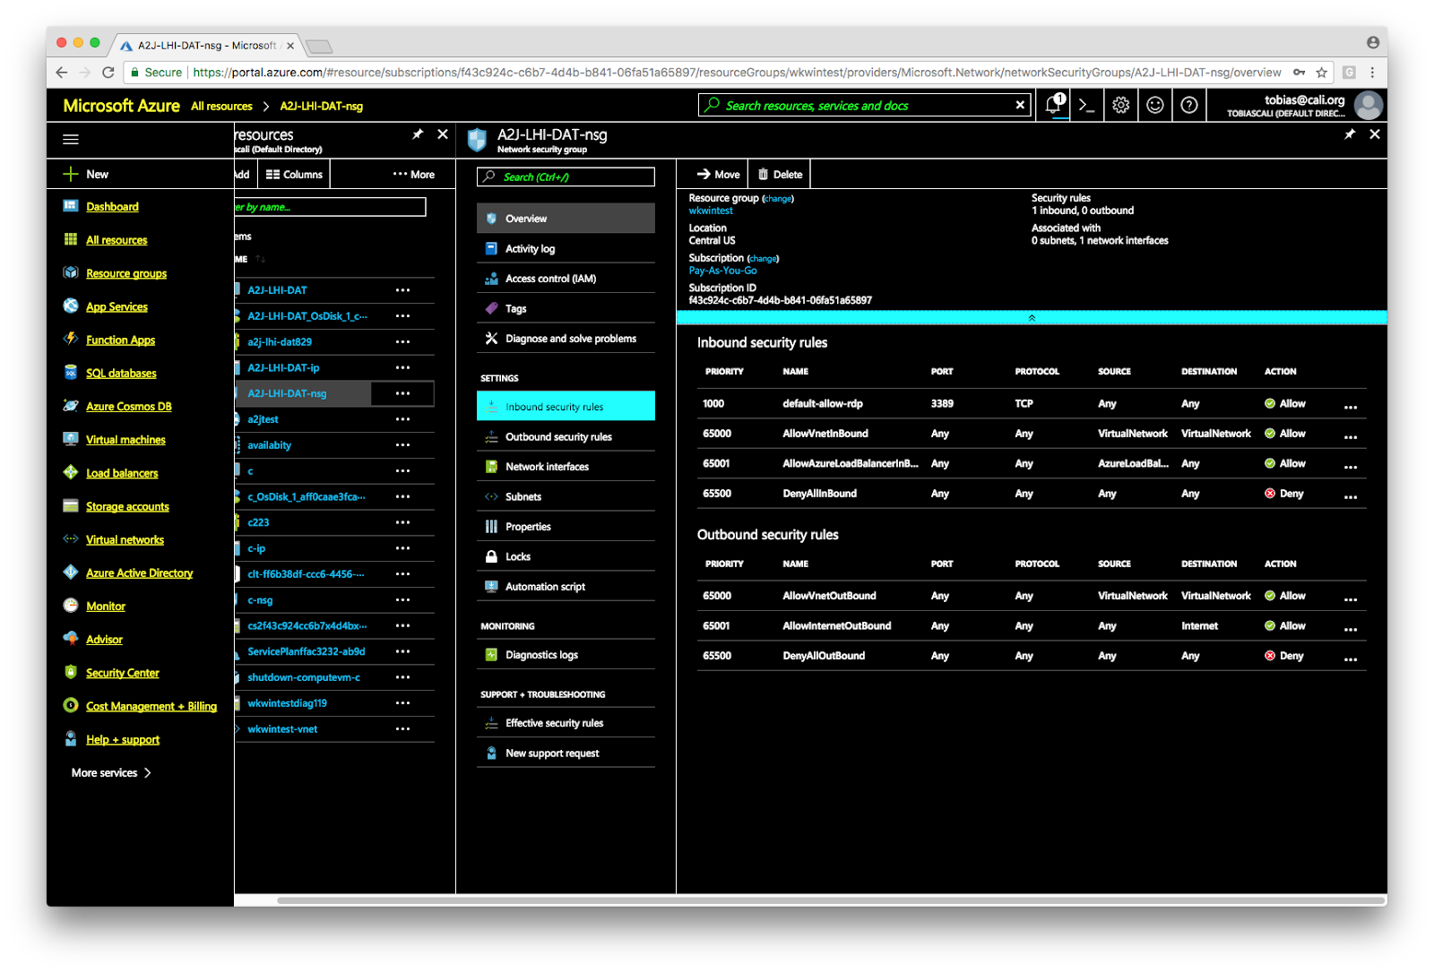Click the App Services globe icon
The width and height of the screenshot is (1434, 973).
[71, 306]
